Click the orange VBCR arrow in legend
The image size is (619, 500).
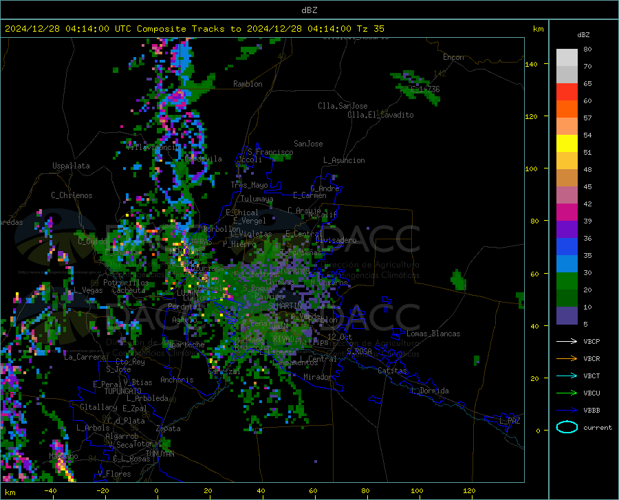[x=567, y=359]
